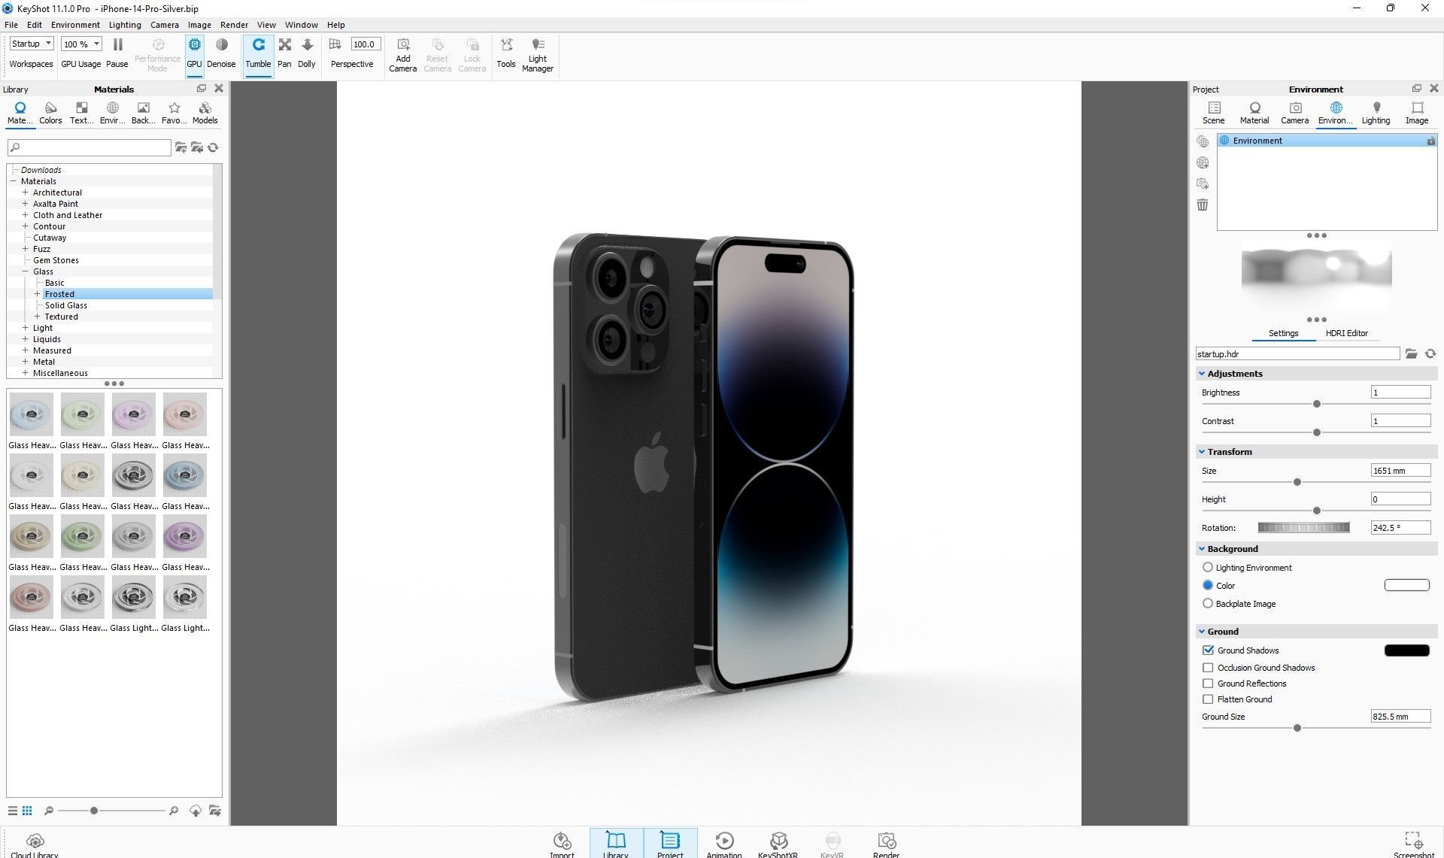
Task: Select the Solid Glass tree item
Action: click(x=66, y=305)
